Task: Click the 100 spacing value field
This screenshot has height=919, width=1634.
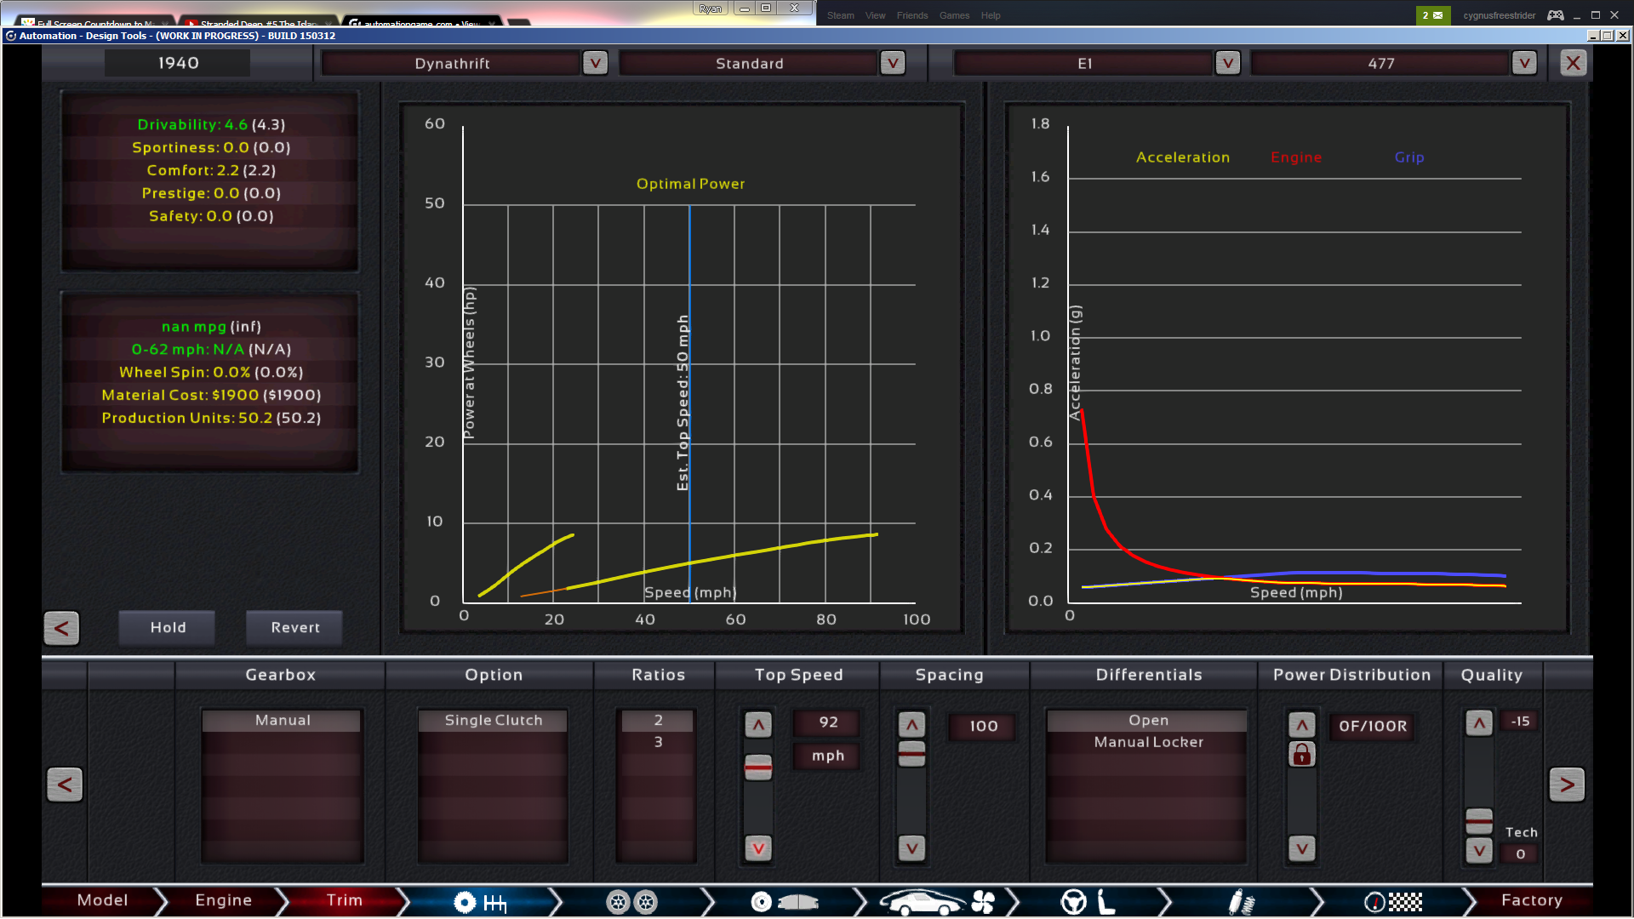Action: (x=983, y=726)
